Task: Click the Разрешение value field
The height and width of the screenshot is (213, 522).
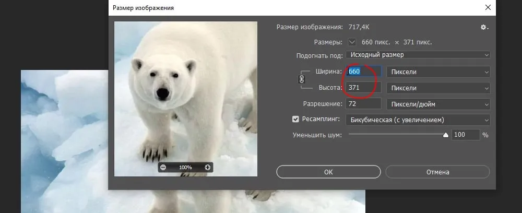Action: pyautogui.click(x=364, y=104)
